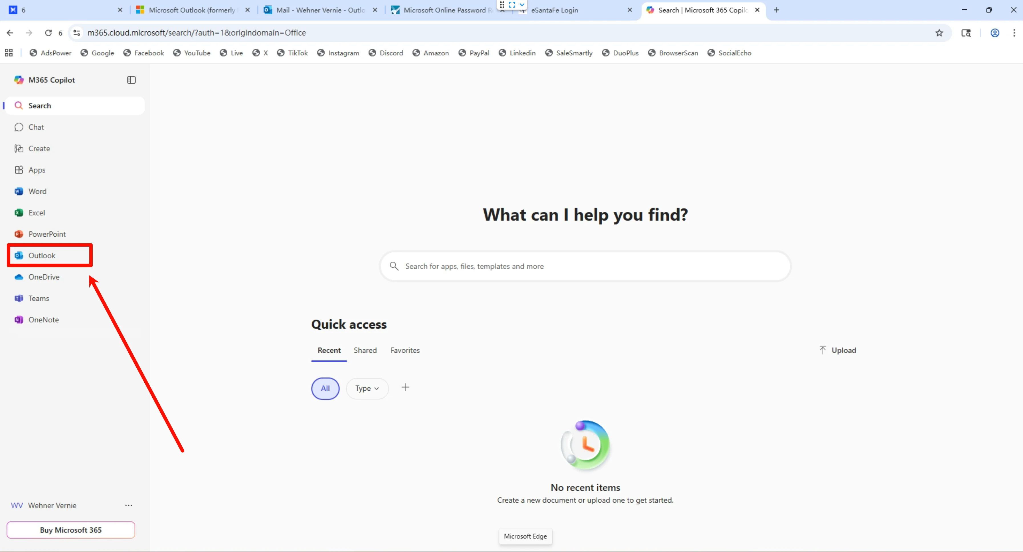Switch to the Shared tab
1023x552 pixels.
(365, 350)
